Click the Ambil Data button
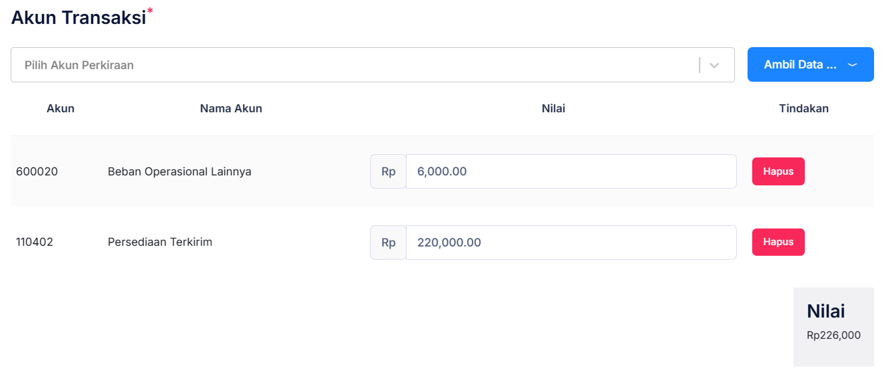Image resolution: width=894 pixels, height=376 pixels. (x=799, y=65)
